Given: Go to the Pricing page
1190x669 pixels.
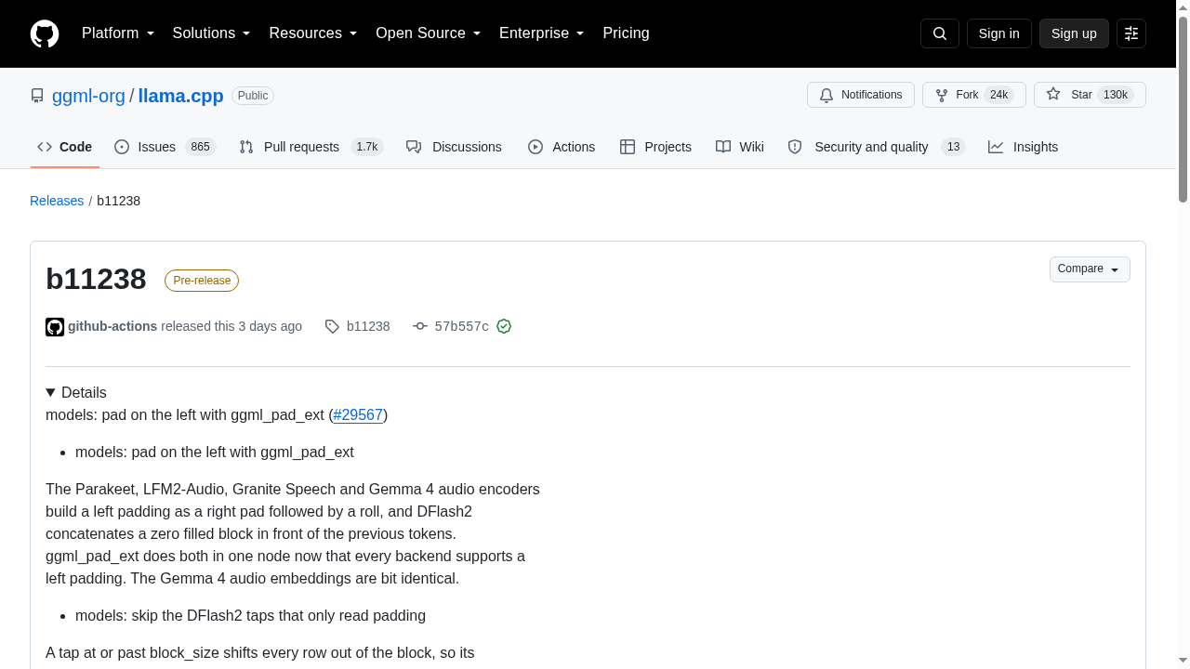Looking at the screenshot, I should [626, 33].
